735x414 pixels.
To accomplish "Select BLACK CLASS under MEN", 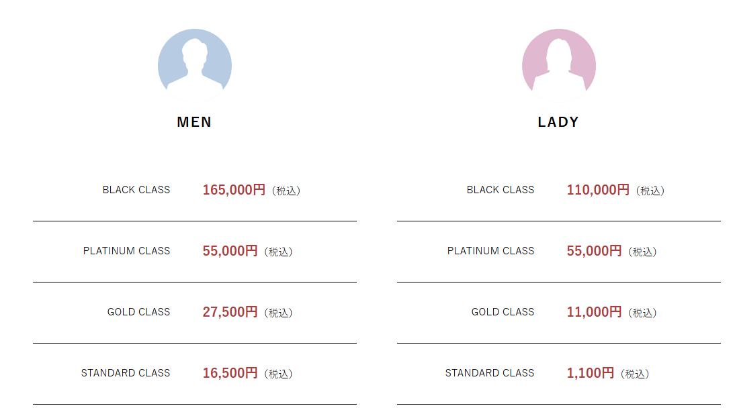I will click(x=136, y=190).
